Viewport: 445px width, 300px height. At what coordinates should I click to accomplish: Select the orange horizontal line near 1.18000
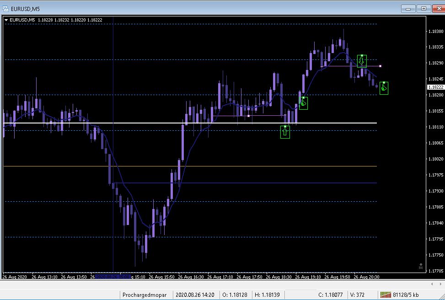click(190, 166)
